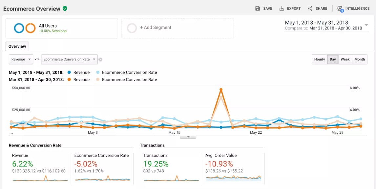Image resolution: width=376 pixels, height=189 pixels.
Task: Click the Export download icon
Action: point(282,9)
